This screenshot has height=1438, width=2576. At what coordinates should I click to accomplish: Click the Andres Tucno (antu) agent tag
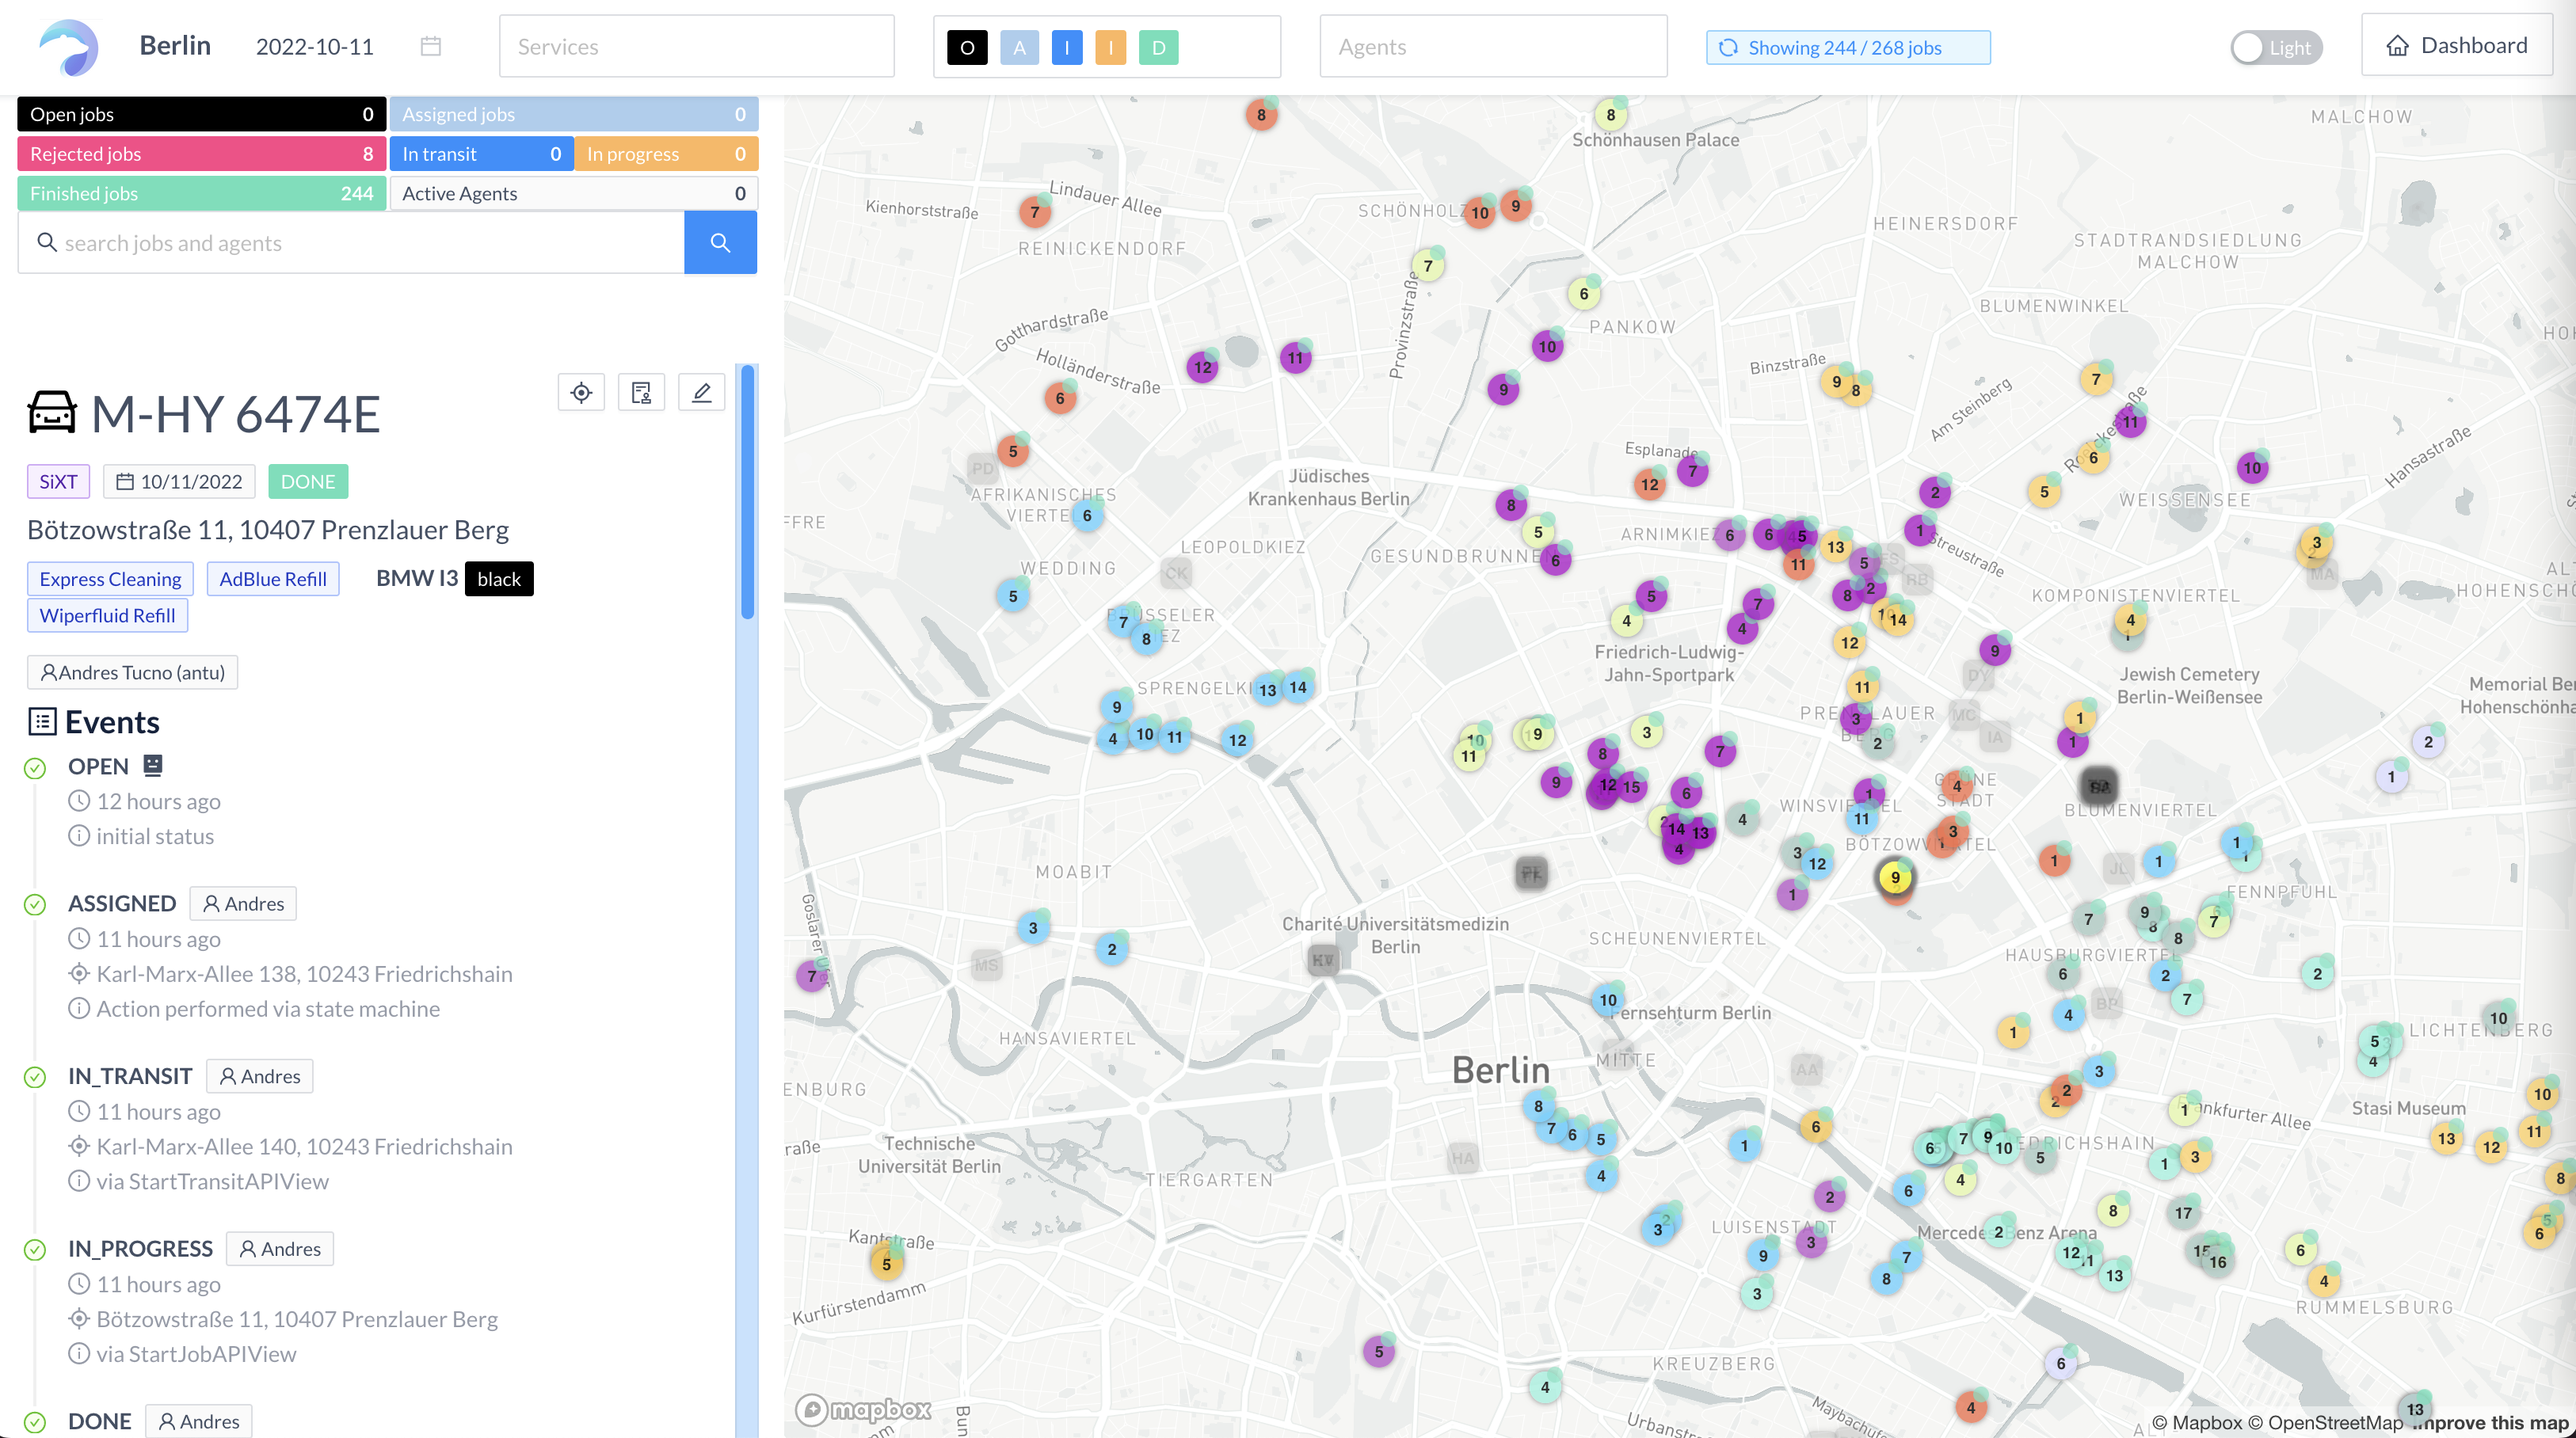click(x=132, y=672)
